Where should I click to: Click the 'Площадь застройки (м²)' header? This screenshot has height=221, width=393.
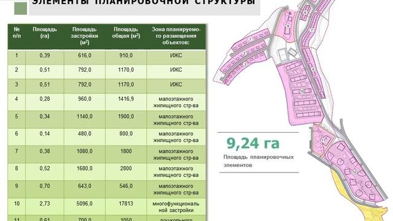click(x=85, y=36)
